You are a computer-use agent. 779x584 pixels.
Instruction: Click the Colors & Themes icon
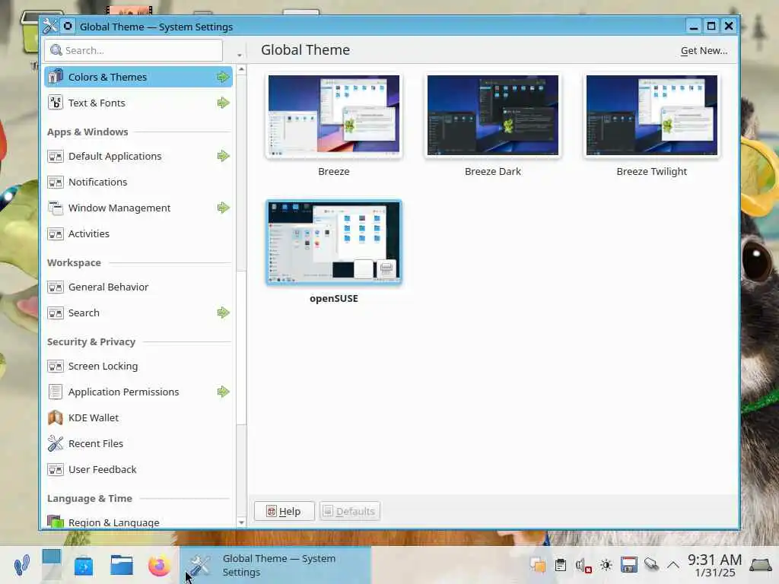55,77
